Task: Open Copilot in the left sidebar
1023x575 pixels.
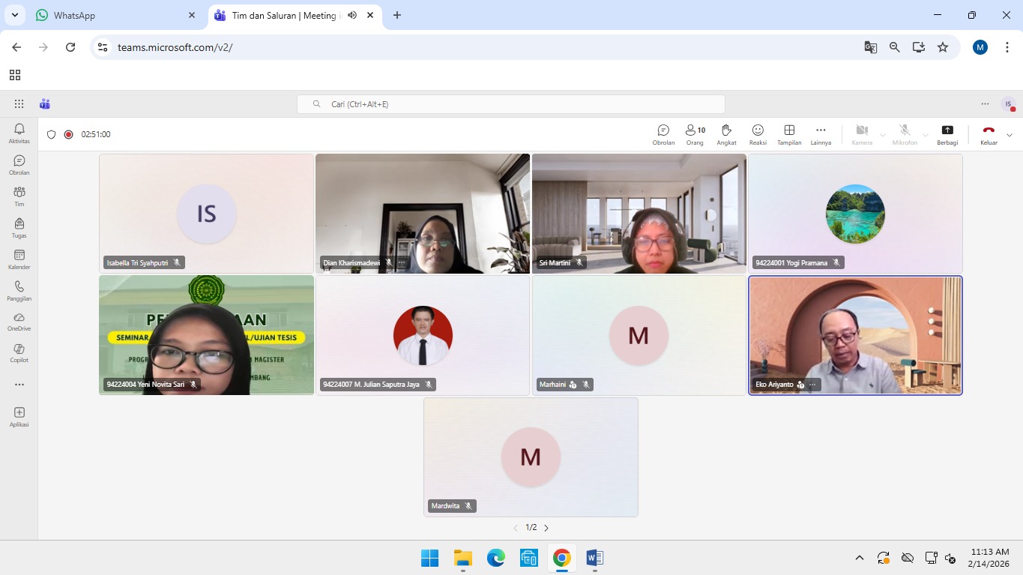Action: [19, 353]
